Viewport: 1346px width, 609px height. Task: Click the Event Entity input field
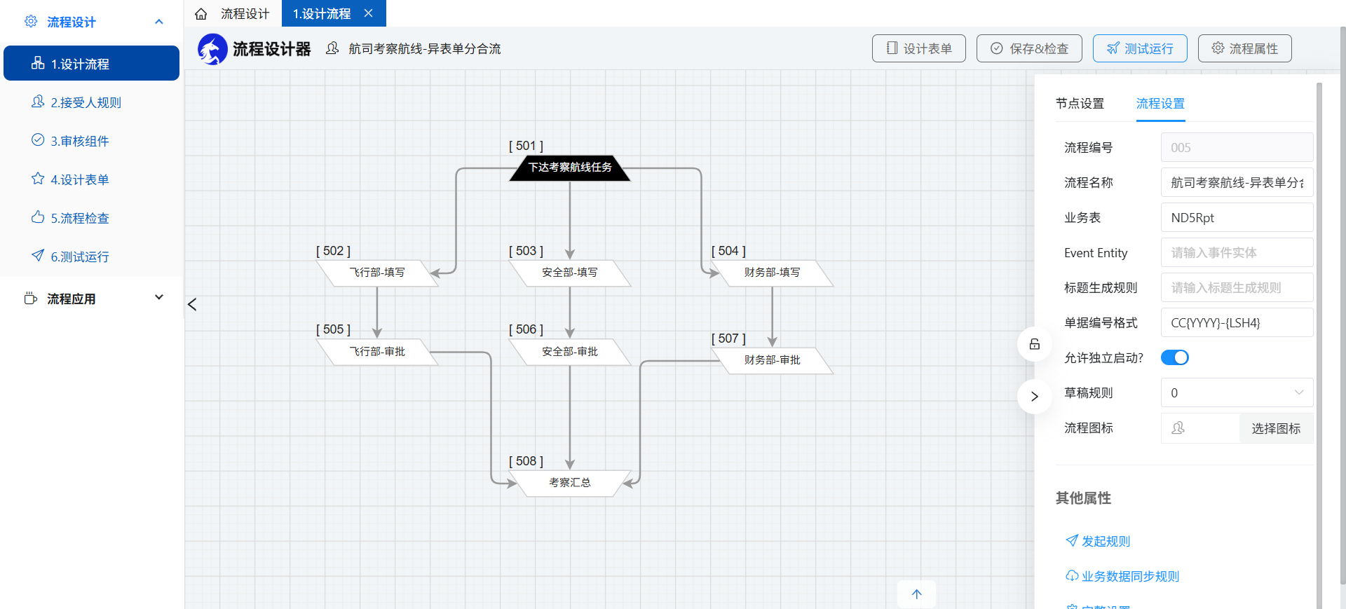click(x=1237, y=252)
